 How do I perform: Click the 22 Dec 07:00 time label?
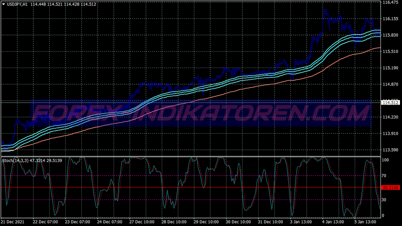tap(45, 222)
